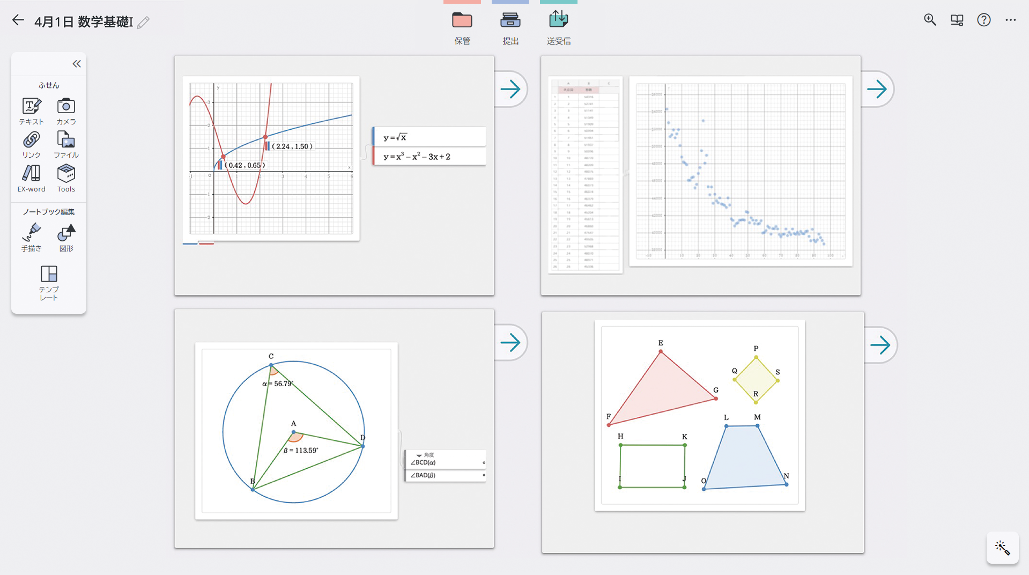Select the y=√x function entry
Image resolution: width=1029 pixels, height=575 pixels.
430,137
